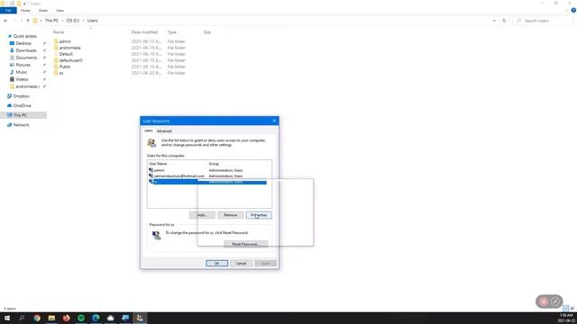Image resolution: width=577 pixels, height=324 pixels.
Task: Launch Chrome from the taskbar
Action: point(37,318)
